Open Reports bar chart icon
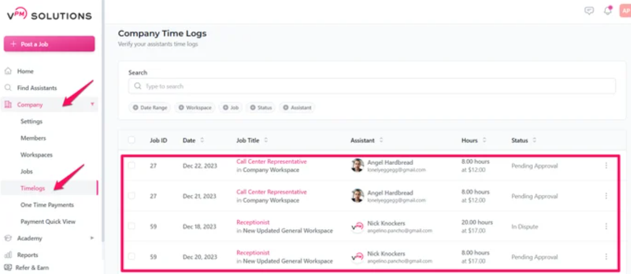 pos(7,255)
